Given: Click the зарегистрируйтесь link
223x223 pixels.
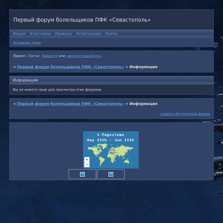Looking at the screenshot, I should click(x=84, y=56).
